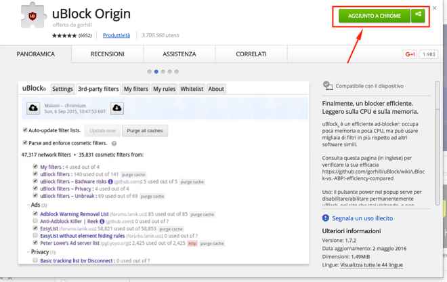Click the left cloud upload icon
The height and width of the screenshot is (282, 447).
coord(33,108)
